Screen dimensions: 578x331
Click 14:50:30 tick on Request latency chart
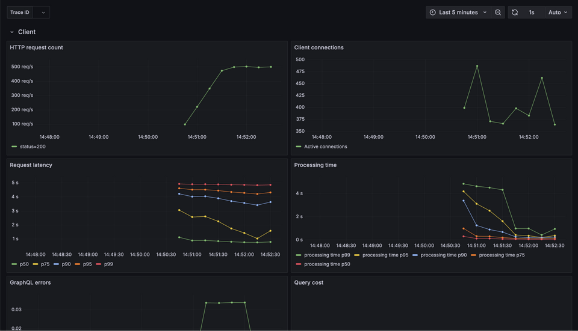tap(166, 255)
